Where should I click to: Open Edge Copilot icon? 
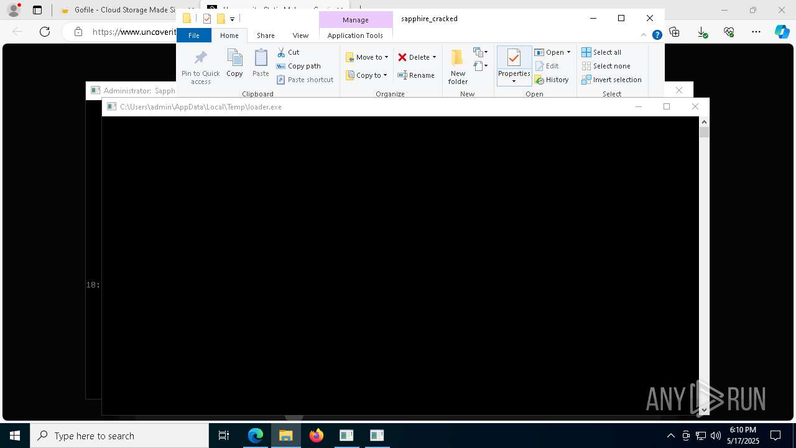click(x=782, y=32)
